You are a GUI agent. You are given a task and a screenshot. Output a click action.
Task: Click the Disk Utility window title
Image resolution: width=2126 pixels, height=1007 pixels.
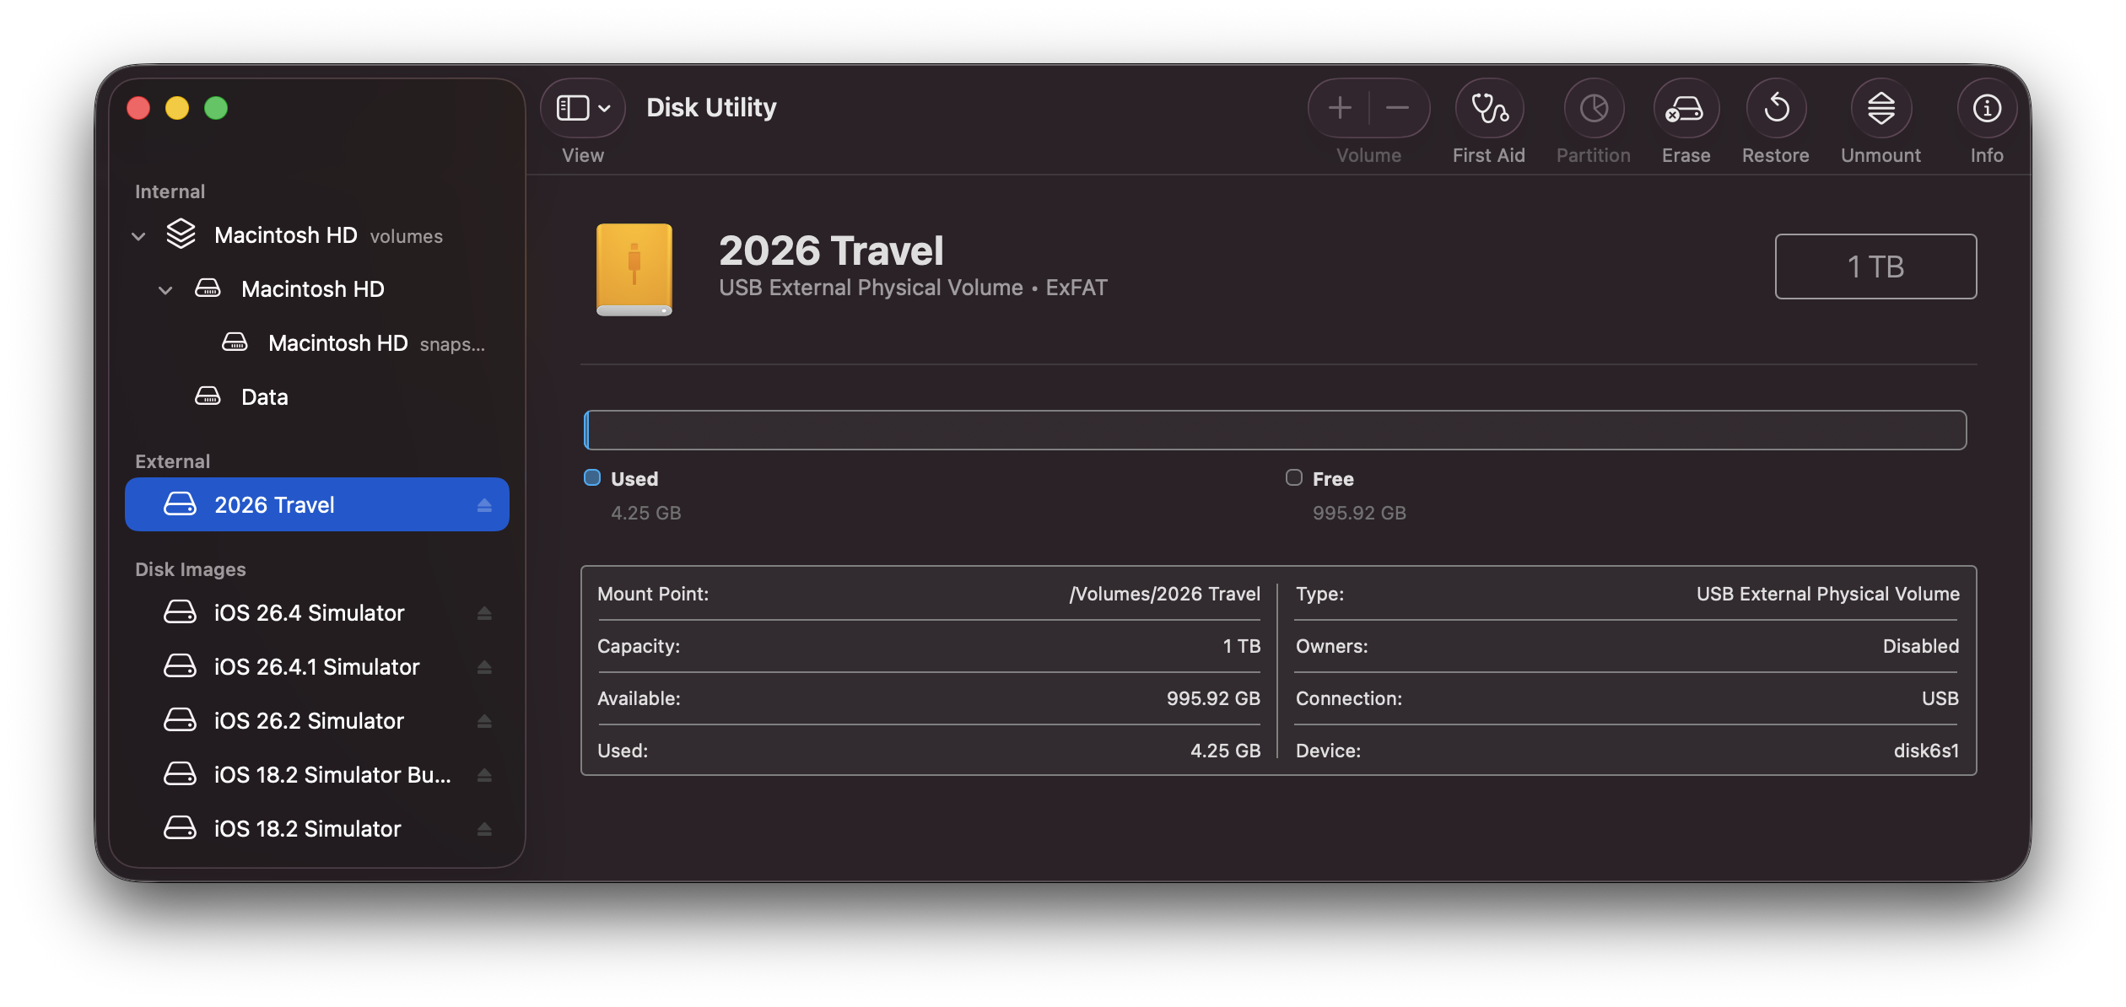[x=711, y=107]
